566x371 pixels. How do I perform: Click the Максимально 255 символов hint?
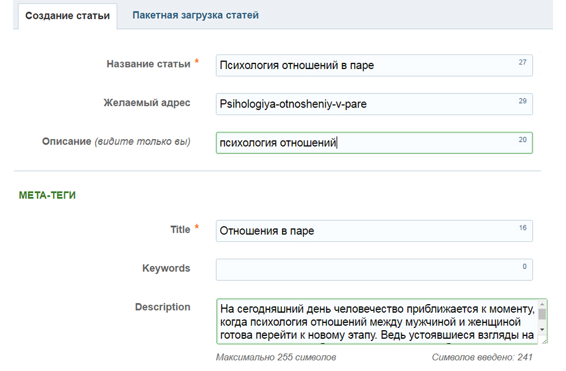click(x=276, y=357)
